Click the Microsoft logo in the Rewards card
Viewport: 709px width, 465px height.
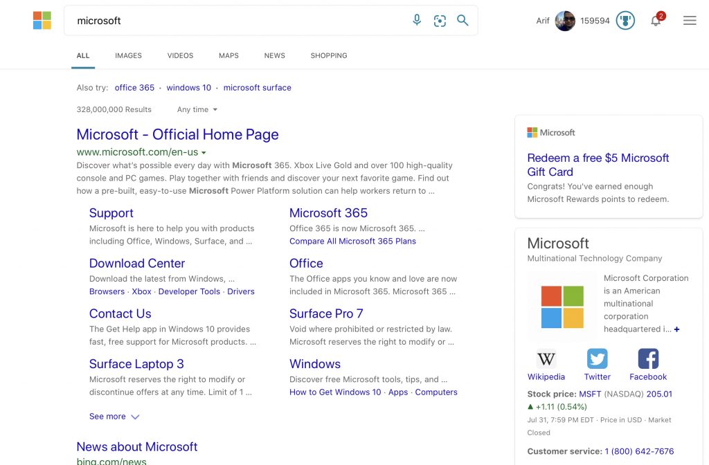point(551,132)
